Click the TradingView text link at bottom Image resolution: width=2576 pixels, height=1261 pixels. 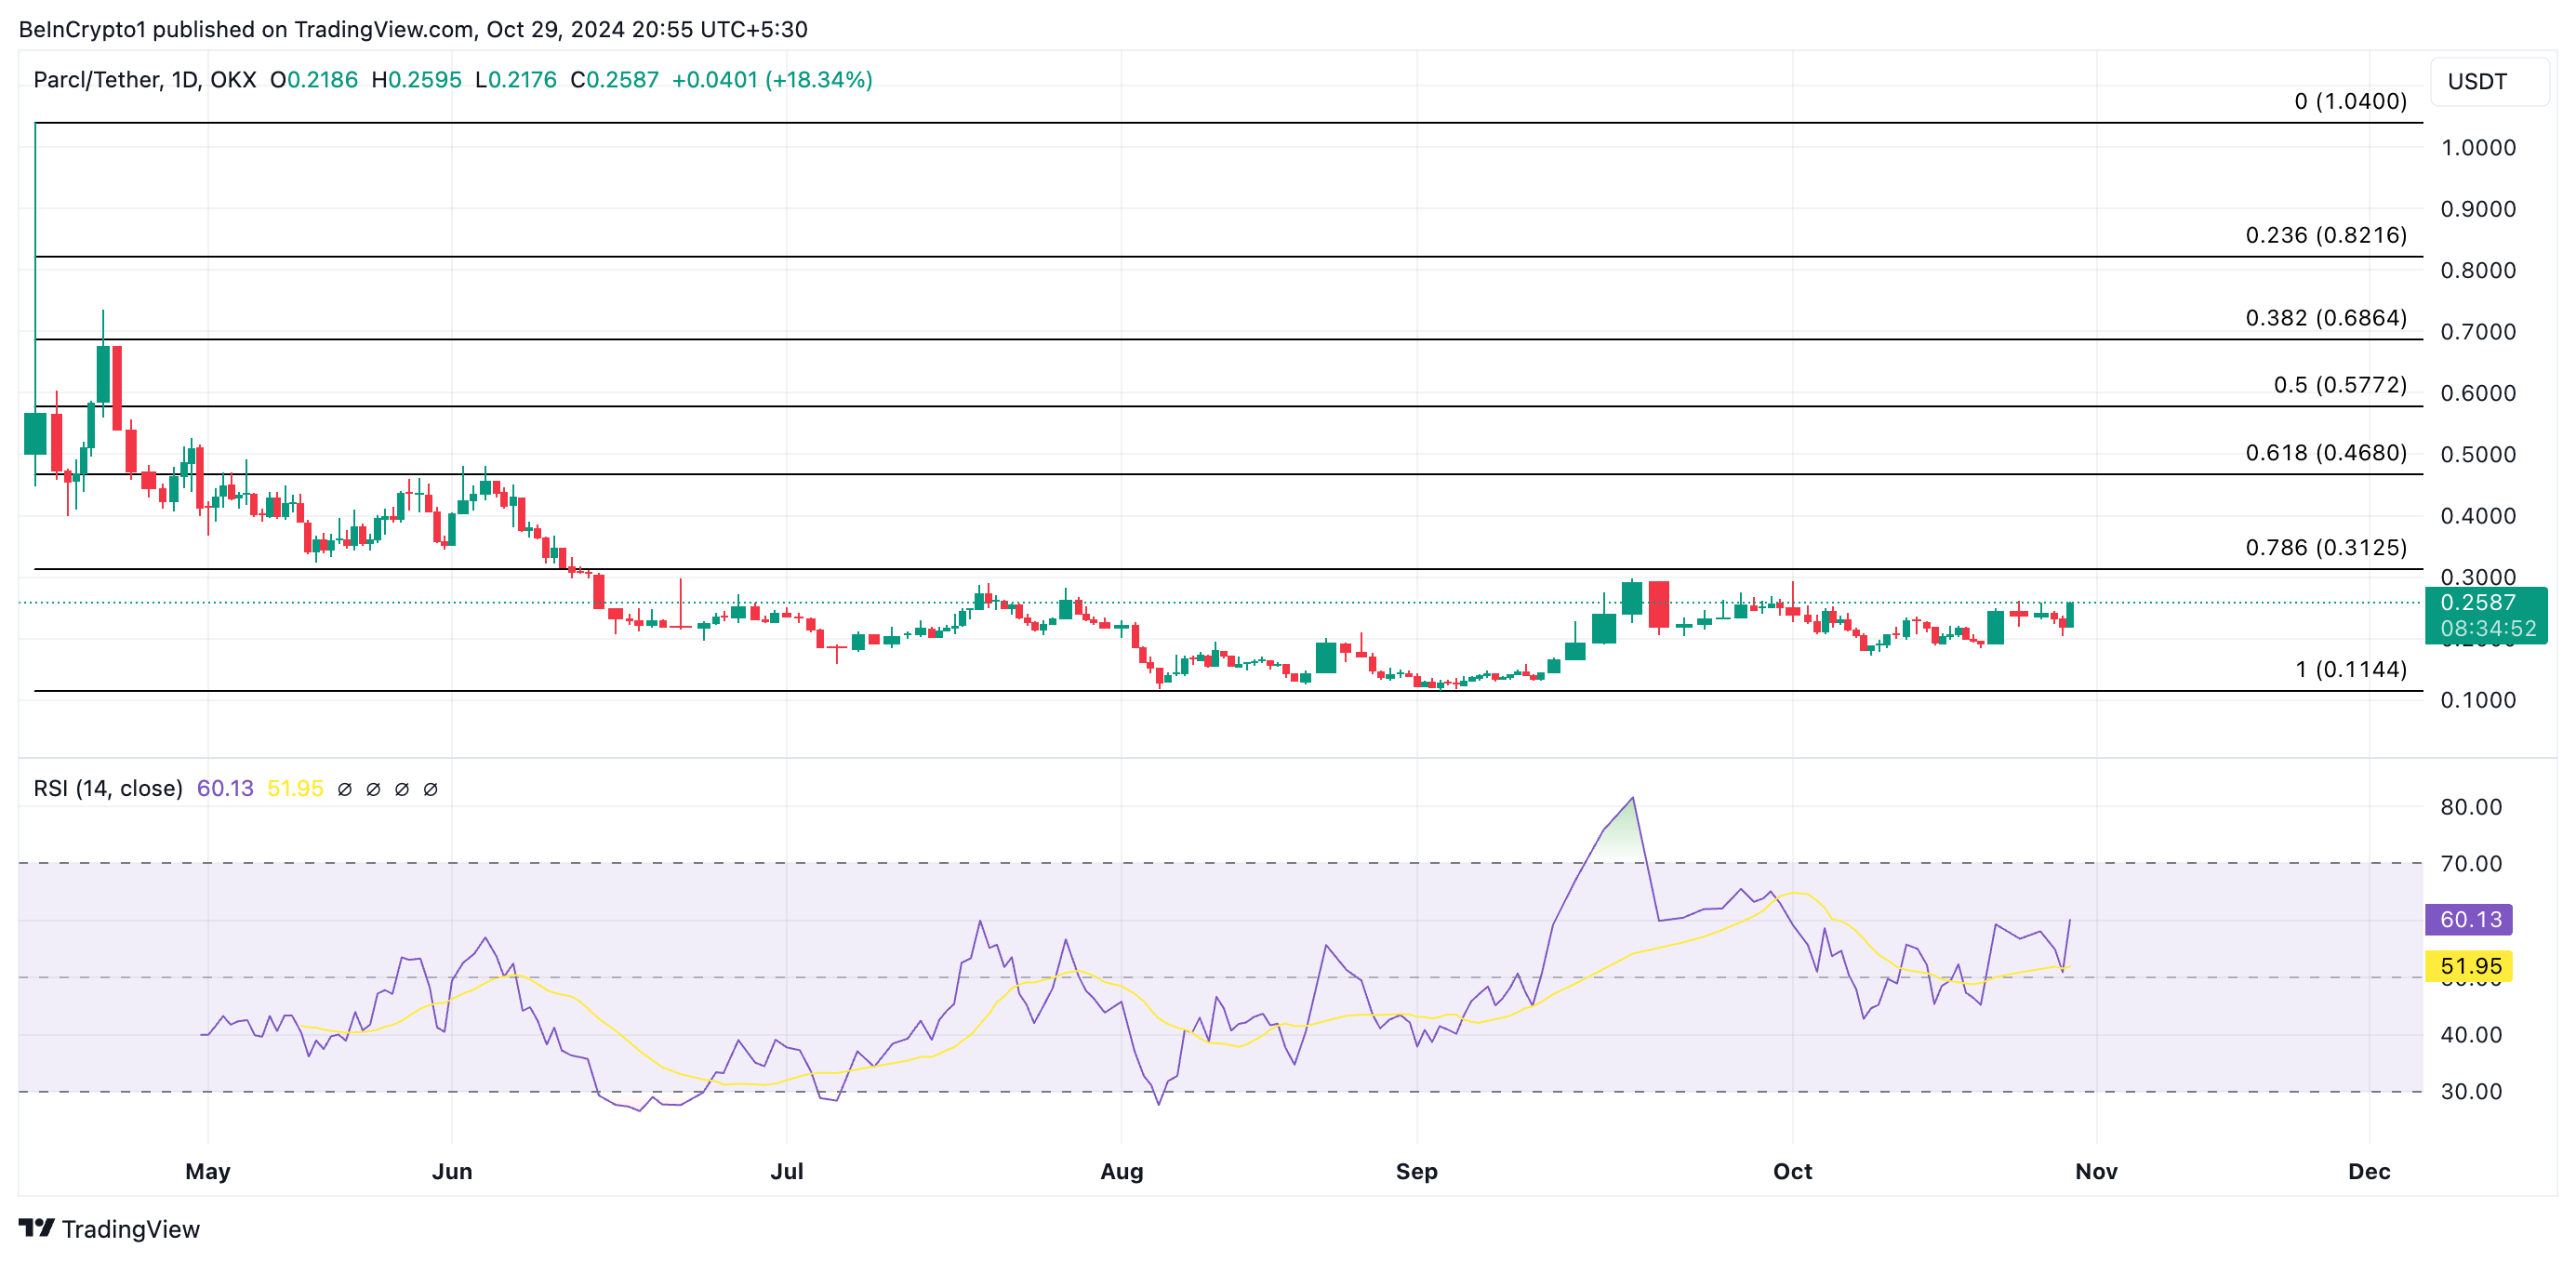130,1229
